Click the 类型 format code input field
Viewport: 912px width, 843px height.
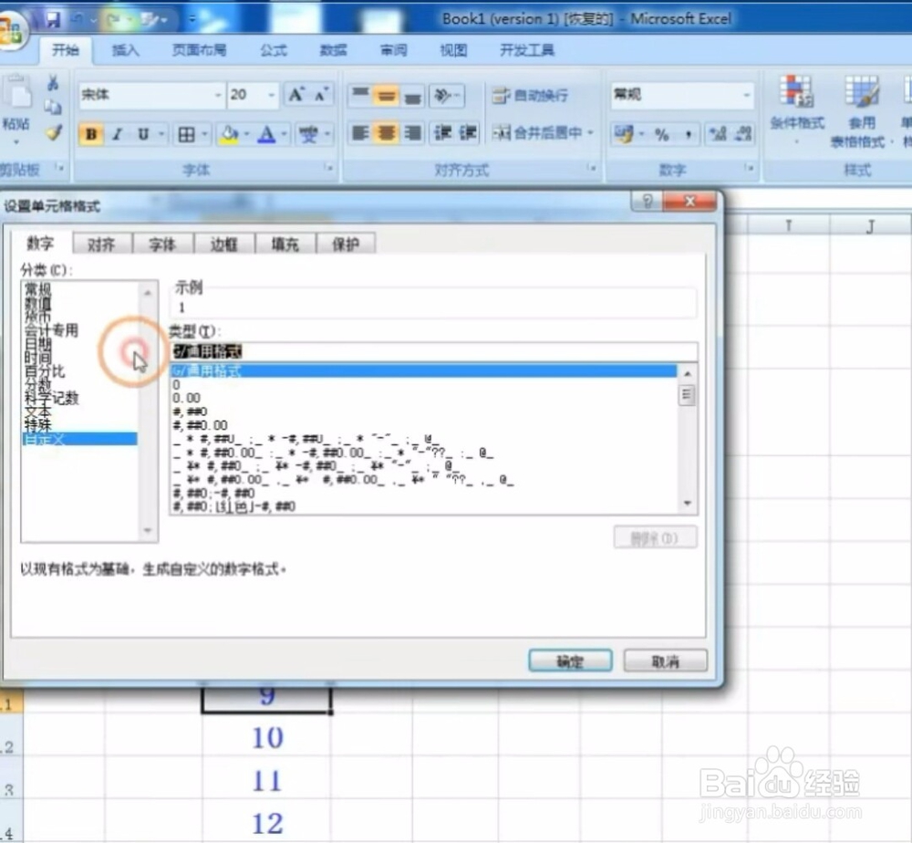pyautogui.click(x=433, y=351)
